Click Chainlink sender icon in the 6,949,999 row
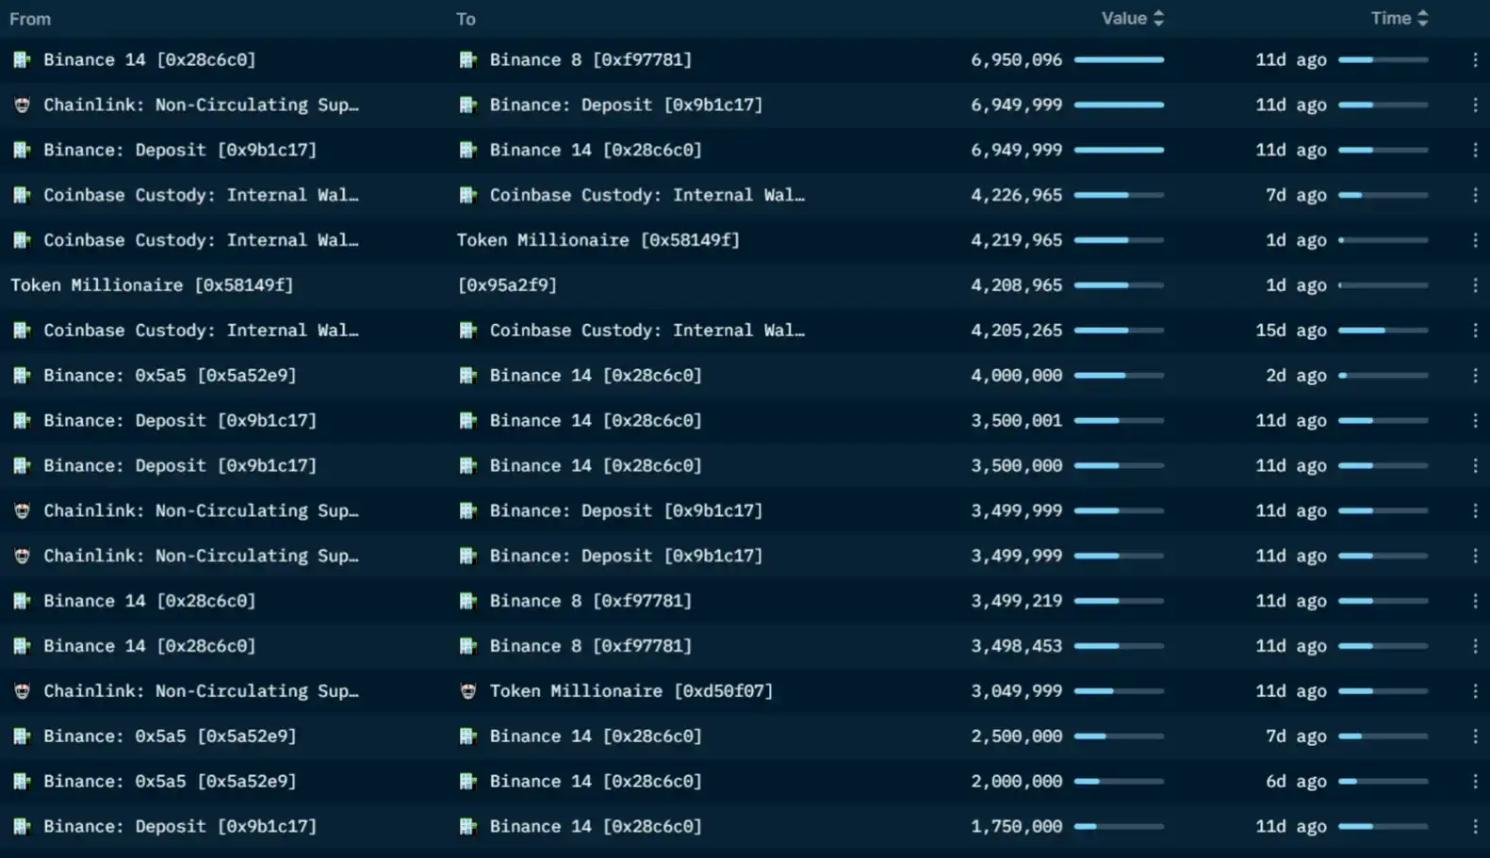 [x=22, y=105]
